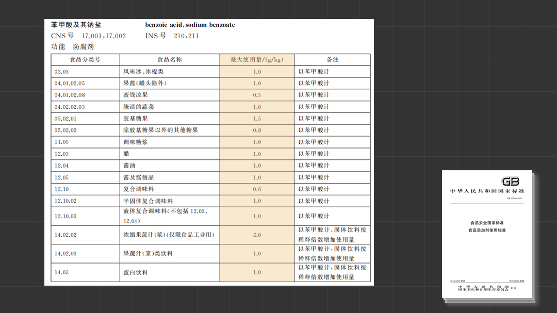Viewport: 557px width, 313px height.
Task: Select the 1.5 limit value for 胶基糖果
Action: 257,119
